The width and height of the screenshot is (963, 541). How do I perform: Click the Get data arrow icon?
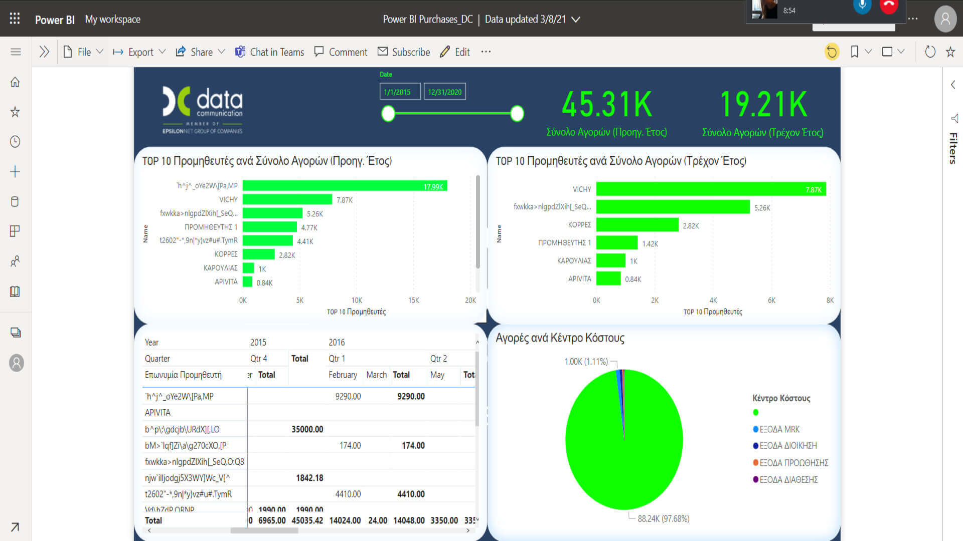(15, 526)
